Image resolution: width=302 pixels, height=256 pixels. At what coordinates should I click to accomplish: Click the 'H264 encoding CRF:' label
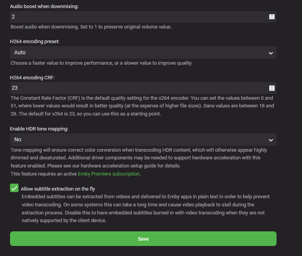coord(32,77)
